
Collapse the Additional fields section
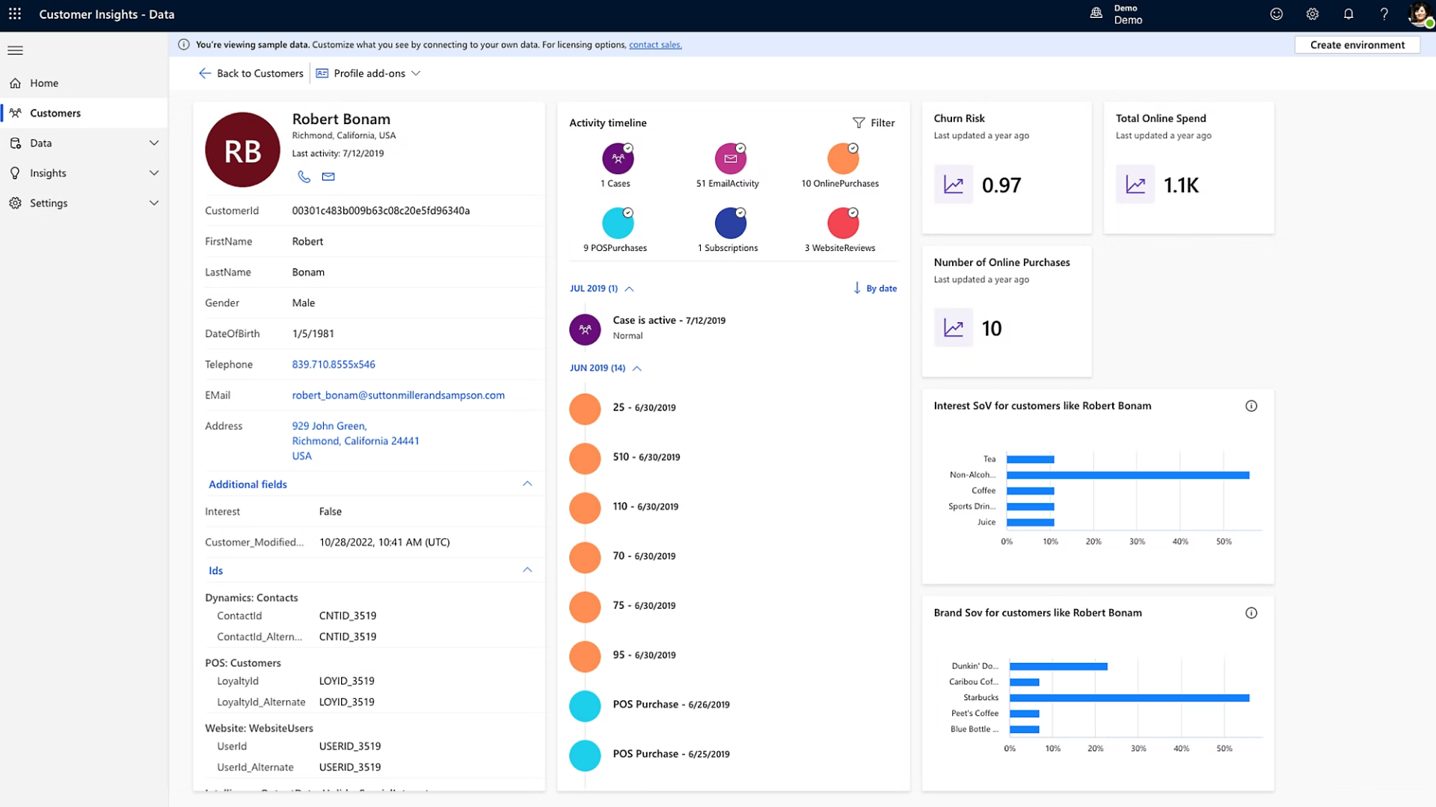(x=527, y=483)
